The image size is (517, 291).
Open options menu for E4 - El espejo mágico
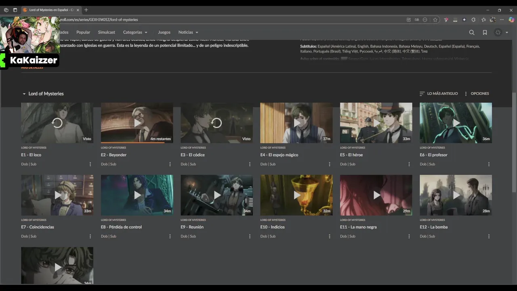click(x=330, y=164)
